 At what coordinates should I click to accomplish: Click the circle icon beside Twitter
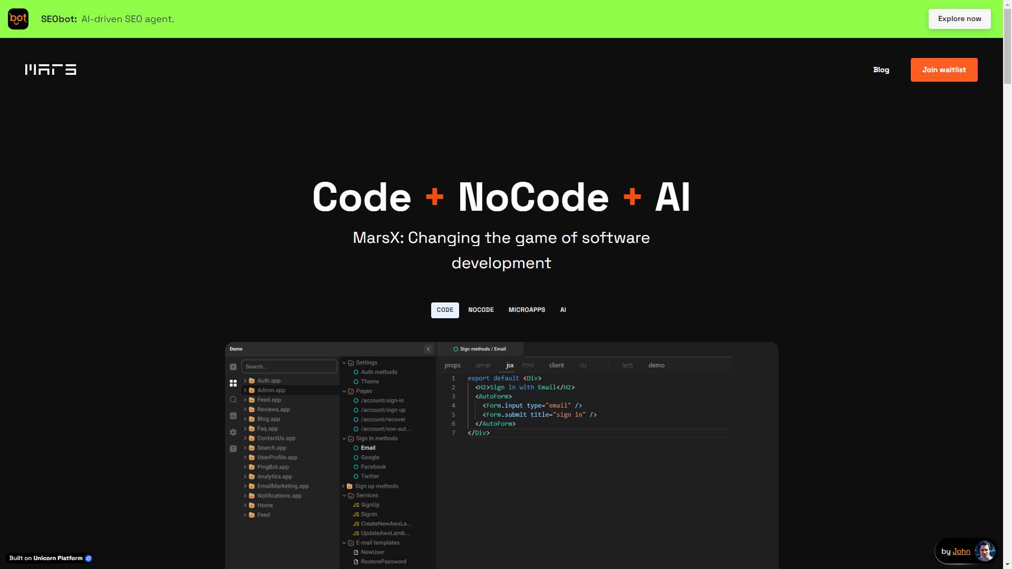(x=356, y=477)
